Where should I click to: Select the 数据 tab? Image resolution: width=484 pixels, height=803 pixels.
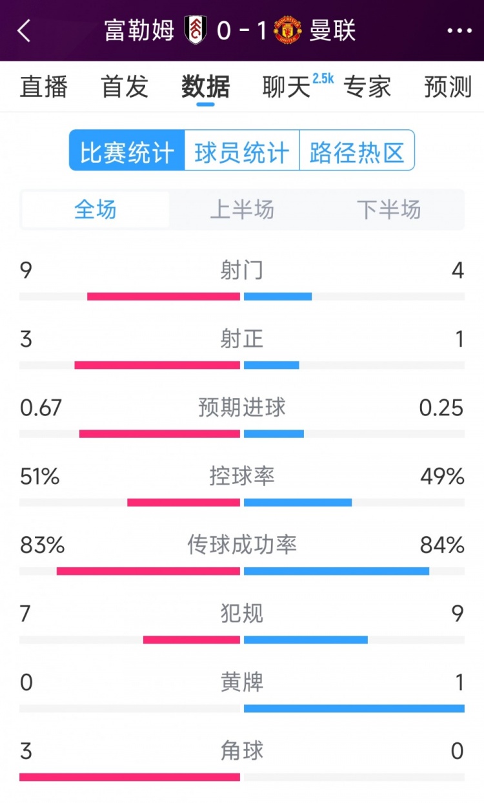[205, 87]
